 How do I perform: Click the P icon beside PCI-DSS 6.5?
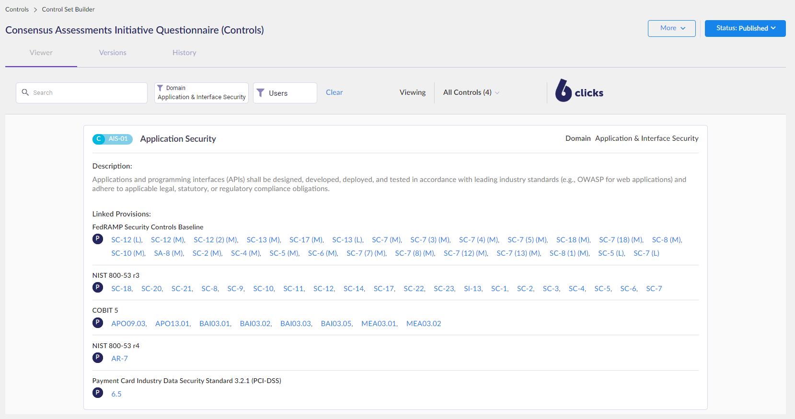(98, 393)
